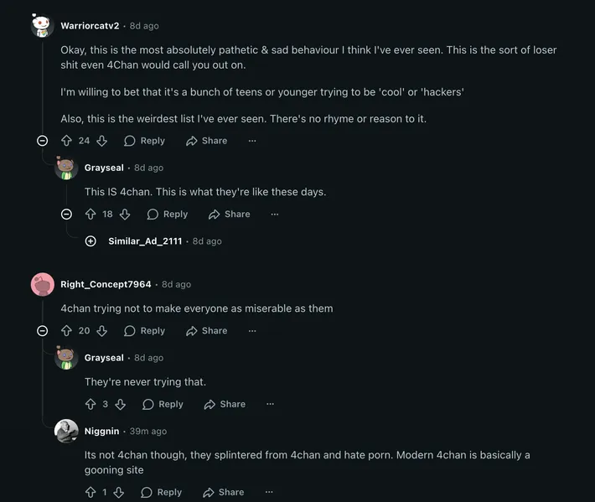This screenshot has width=595, height=502.
Task: Open more options on Right_Concept7964's comment
Action: coord(252,331)
